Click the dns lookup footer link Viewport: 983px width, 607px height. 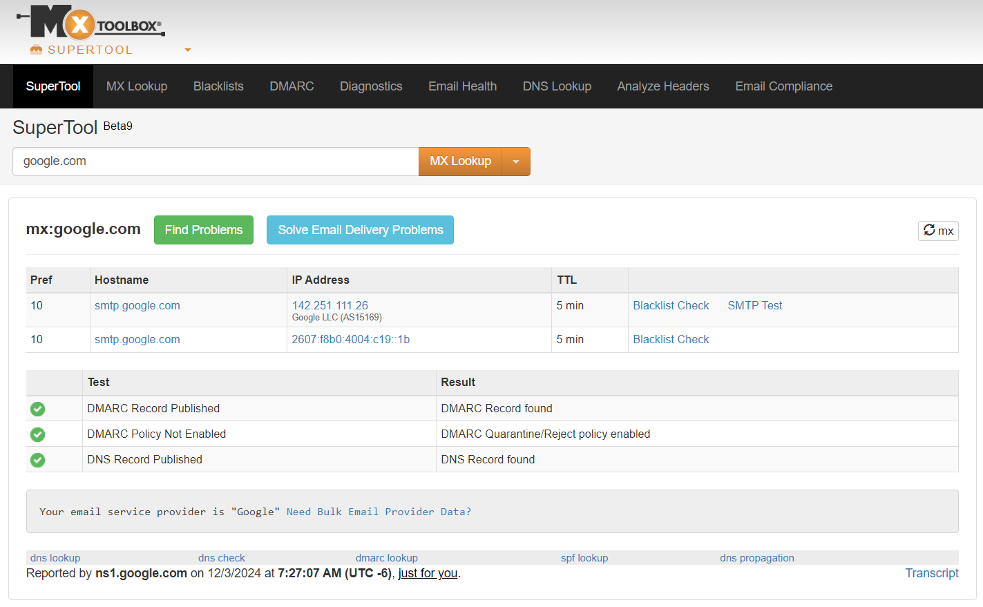[x=55, y=558]
